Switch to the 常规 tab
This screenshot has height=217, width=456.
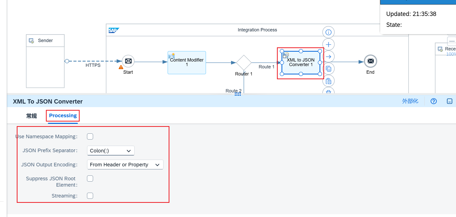coord(31,116)
